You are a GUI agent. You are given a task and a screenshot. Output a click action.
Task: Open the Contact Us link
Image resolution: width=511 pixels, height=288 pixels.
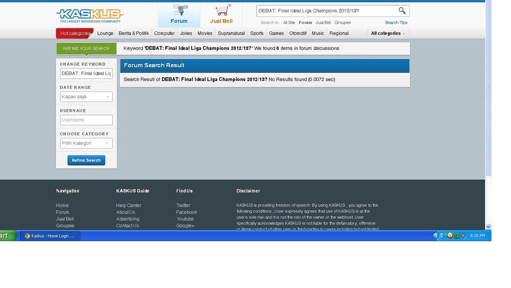coord(128,226)
